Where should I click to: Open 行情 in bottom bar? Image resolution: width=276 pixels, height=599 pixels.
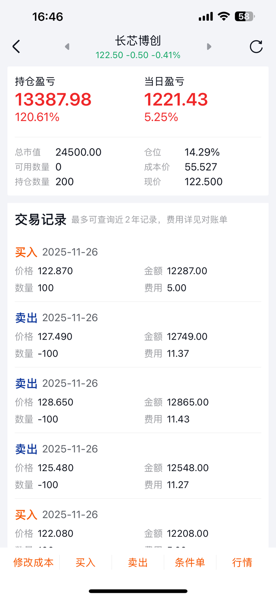tap(242, 562)
